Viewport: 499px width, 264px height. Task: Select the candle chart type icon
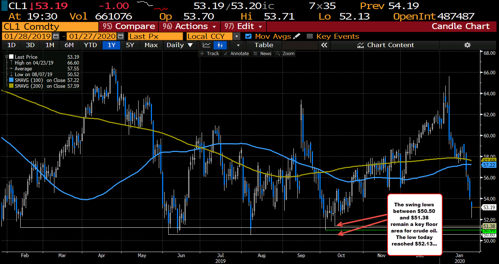(220, 45)
